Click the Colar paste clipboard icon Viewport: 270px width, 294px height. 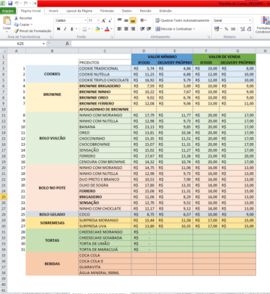[7, 21]
